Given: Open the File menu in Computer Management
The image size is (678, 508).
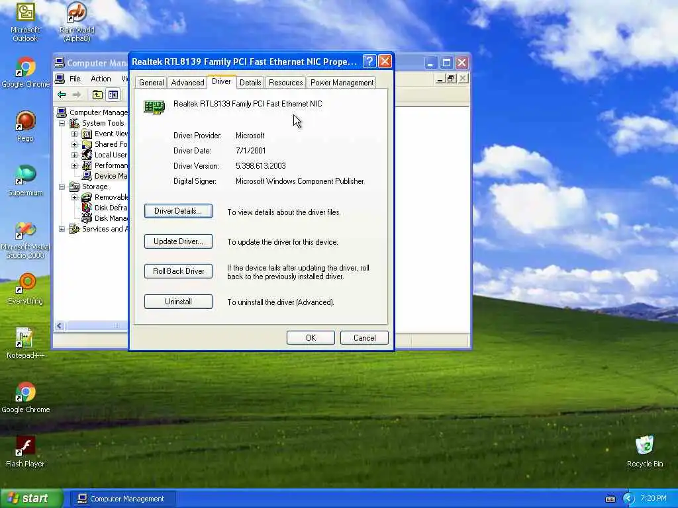Looking at the screenshot, I should coord(75,79).
